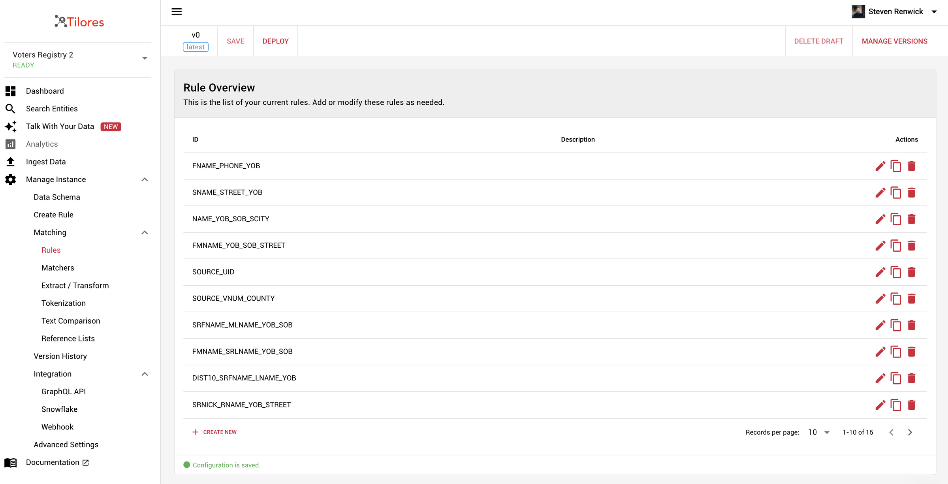The height and width of the screenshot is (484, 948).
Task: Edit the FNAME_PHONE_YOB rule
Action: pos(880,166)
